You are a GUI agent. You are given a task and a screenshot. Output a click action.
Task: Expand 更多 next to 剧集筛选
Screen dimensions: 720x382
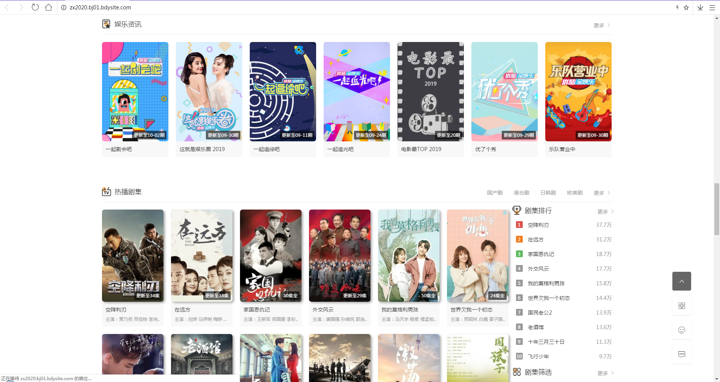coord(605,373)
